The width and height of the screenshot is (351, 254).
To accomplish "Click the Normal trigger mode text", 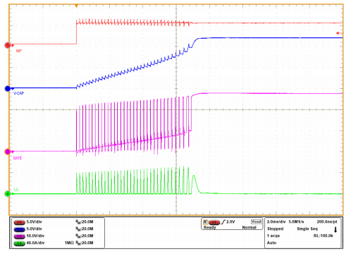I will [x=249, y=227].
